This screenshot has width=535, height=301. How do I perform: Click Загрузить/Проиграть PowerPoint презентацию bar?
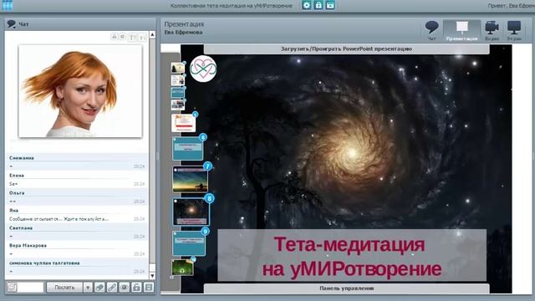[346, 48]
